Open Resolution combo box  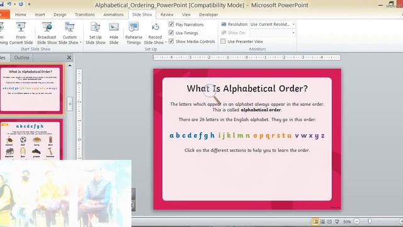point(273,24)
